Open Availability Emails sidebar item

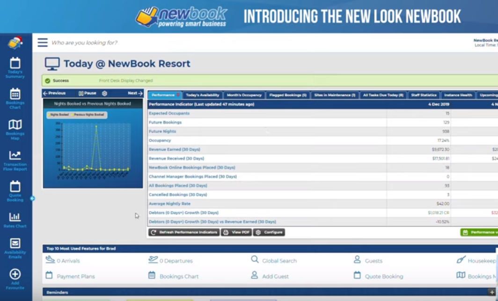[x=15, y=248]
